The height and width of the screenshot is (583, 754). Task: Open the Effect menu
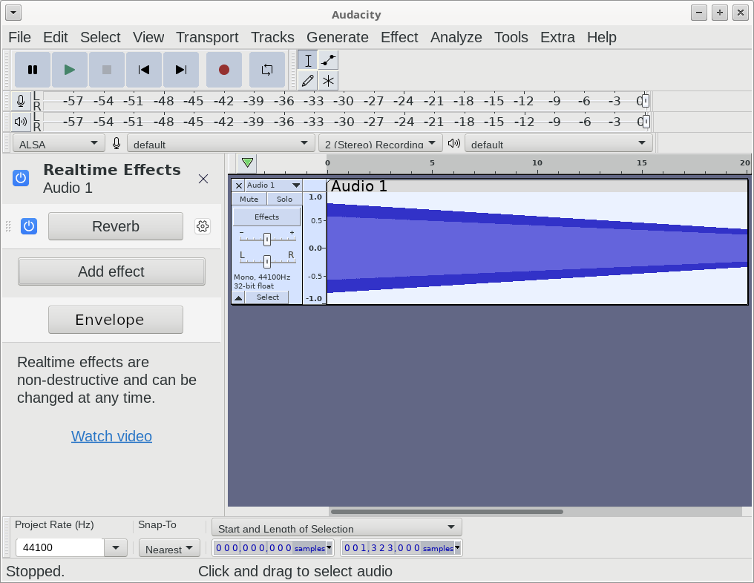[x=399, y=37]
